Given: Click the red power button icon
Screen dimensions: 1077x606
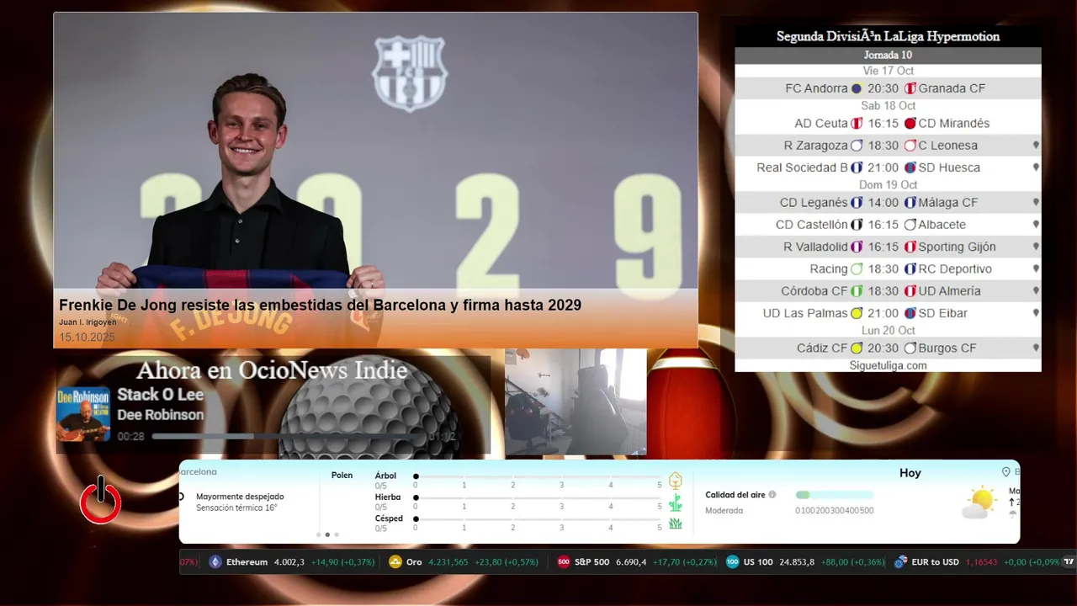Looking at the screenshot, I should click(x=101, y=500).
